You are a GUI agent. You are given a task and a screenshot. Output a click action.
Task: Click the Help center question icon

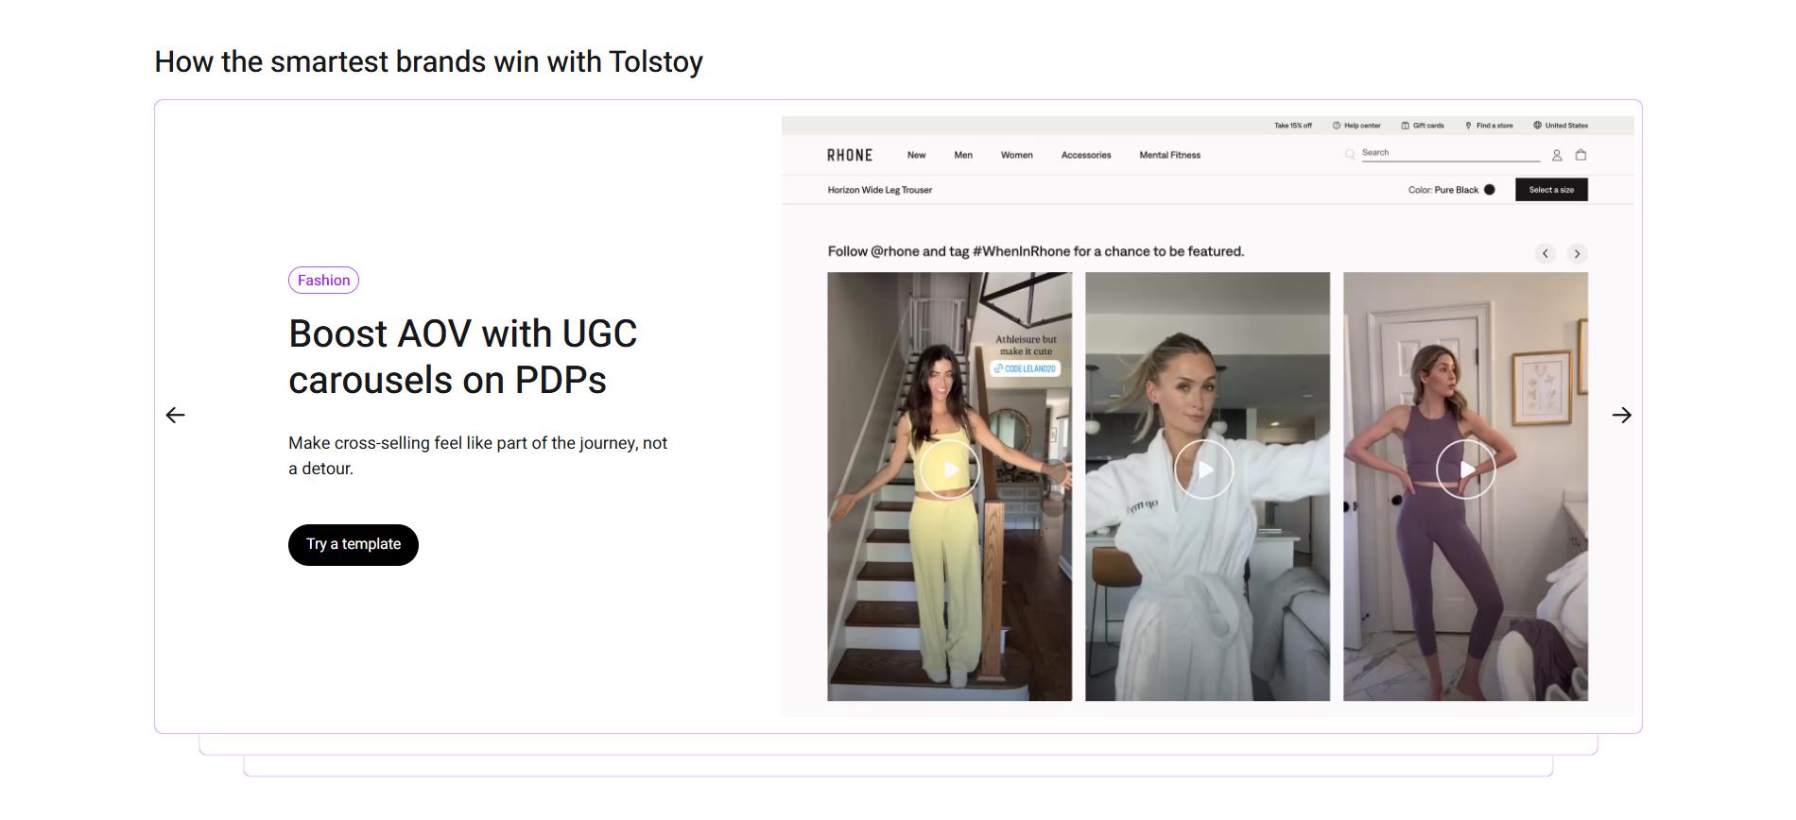click(x=1337, y=126)
